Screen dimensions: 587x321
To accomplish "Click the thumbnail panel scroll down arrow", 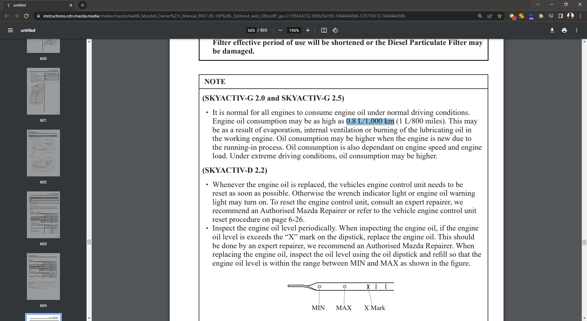I will tap(89, 318).
